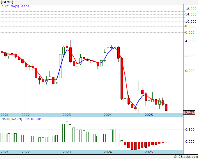Click 2022 on the price chart time axis
Viewport: 198px width, 159px height.
pos(26,115)
